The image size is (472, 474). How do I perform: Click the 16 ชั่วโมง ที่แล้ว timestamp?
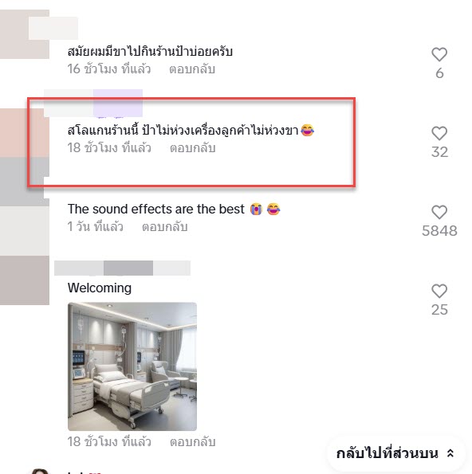pyautogui.click(x=109, y=69)
